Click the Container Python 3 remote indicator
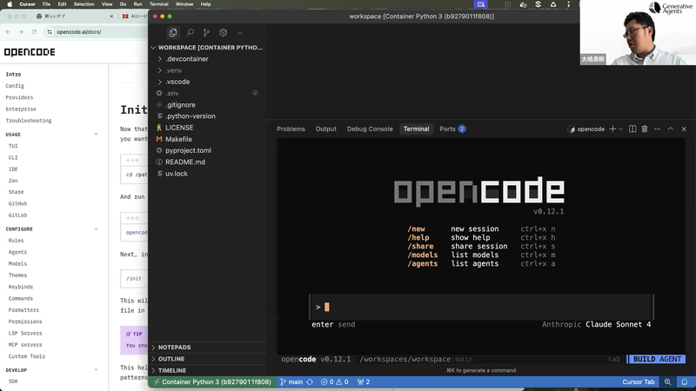The height and width of the screenshot is (391, 696). 212,381
